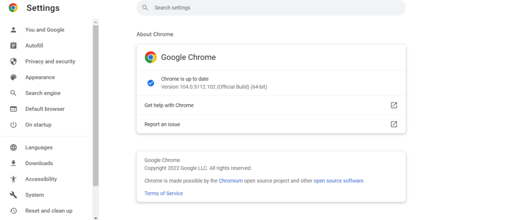Click the System wrench icon

coord(13,195)
